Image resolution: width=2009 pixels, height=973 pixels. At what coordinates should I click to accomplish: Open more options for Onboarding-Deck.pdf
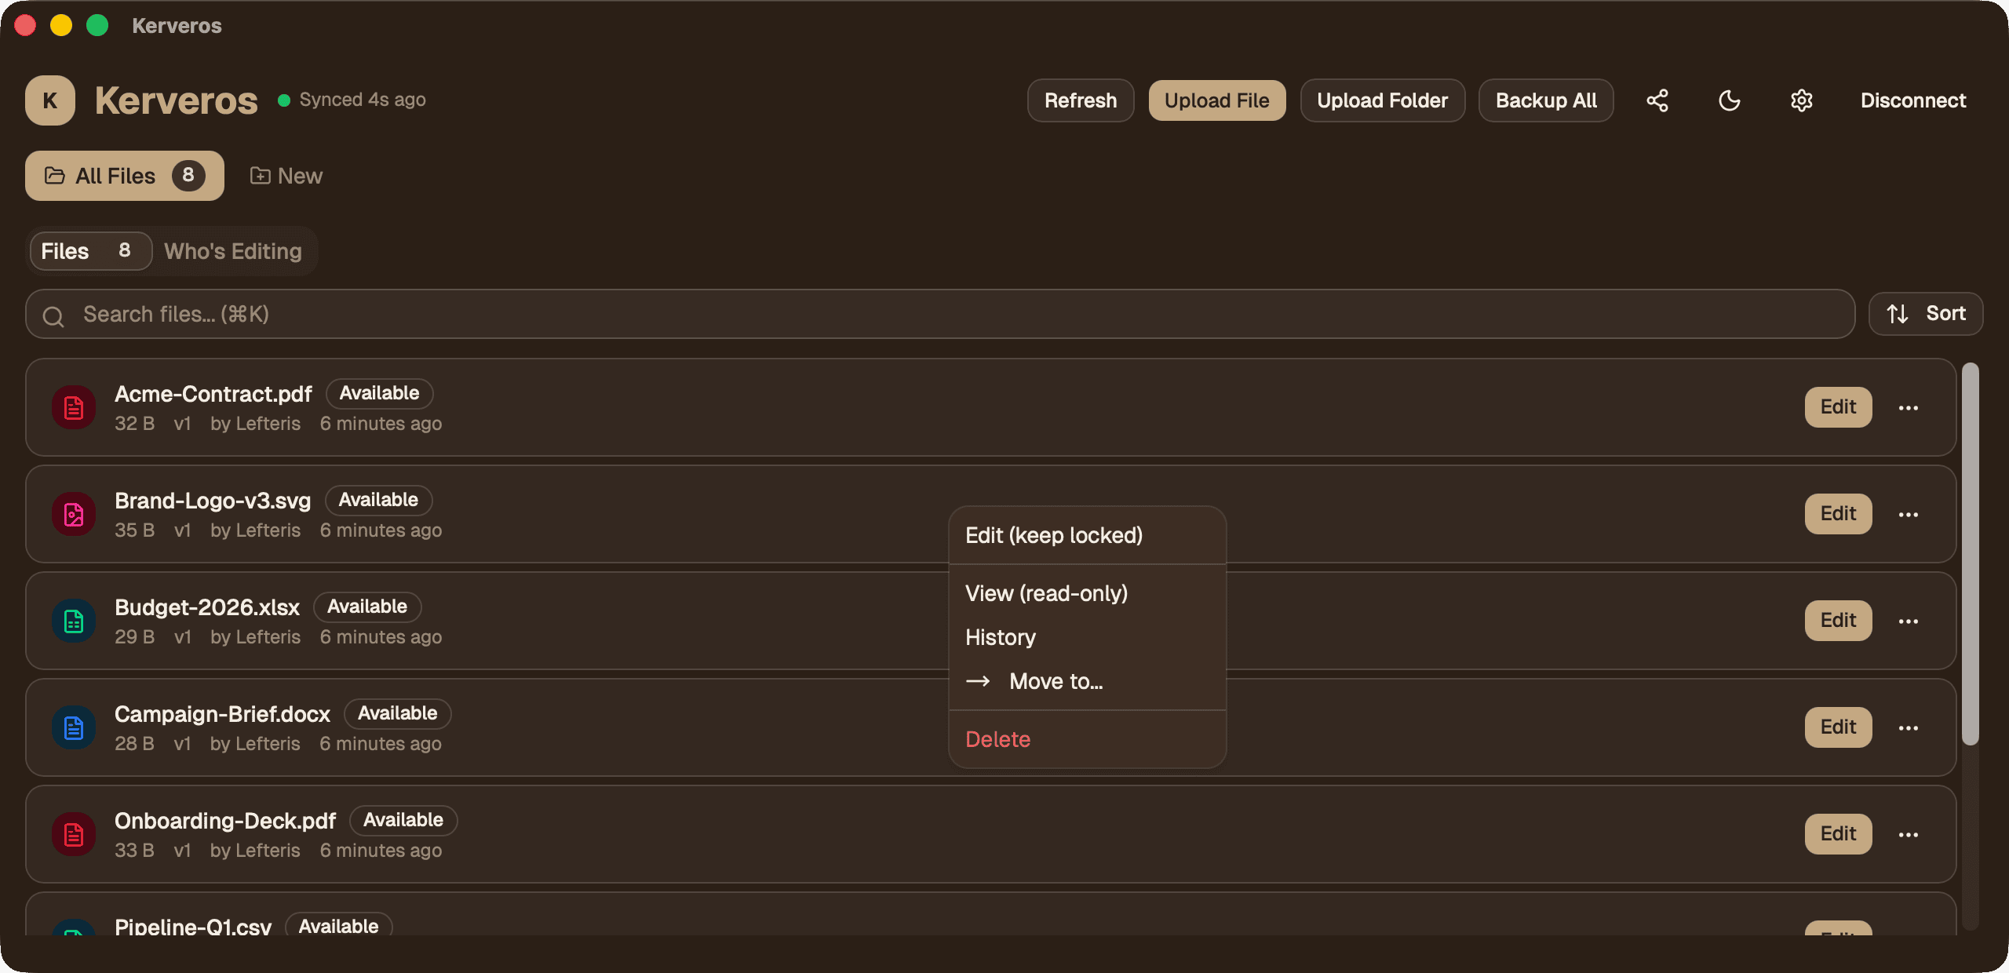tap(1908, 834)
